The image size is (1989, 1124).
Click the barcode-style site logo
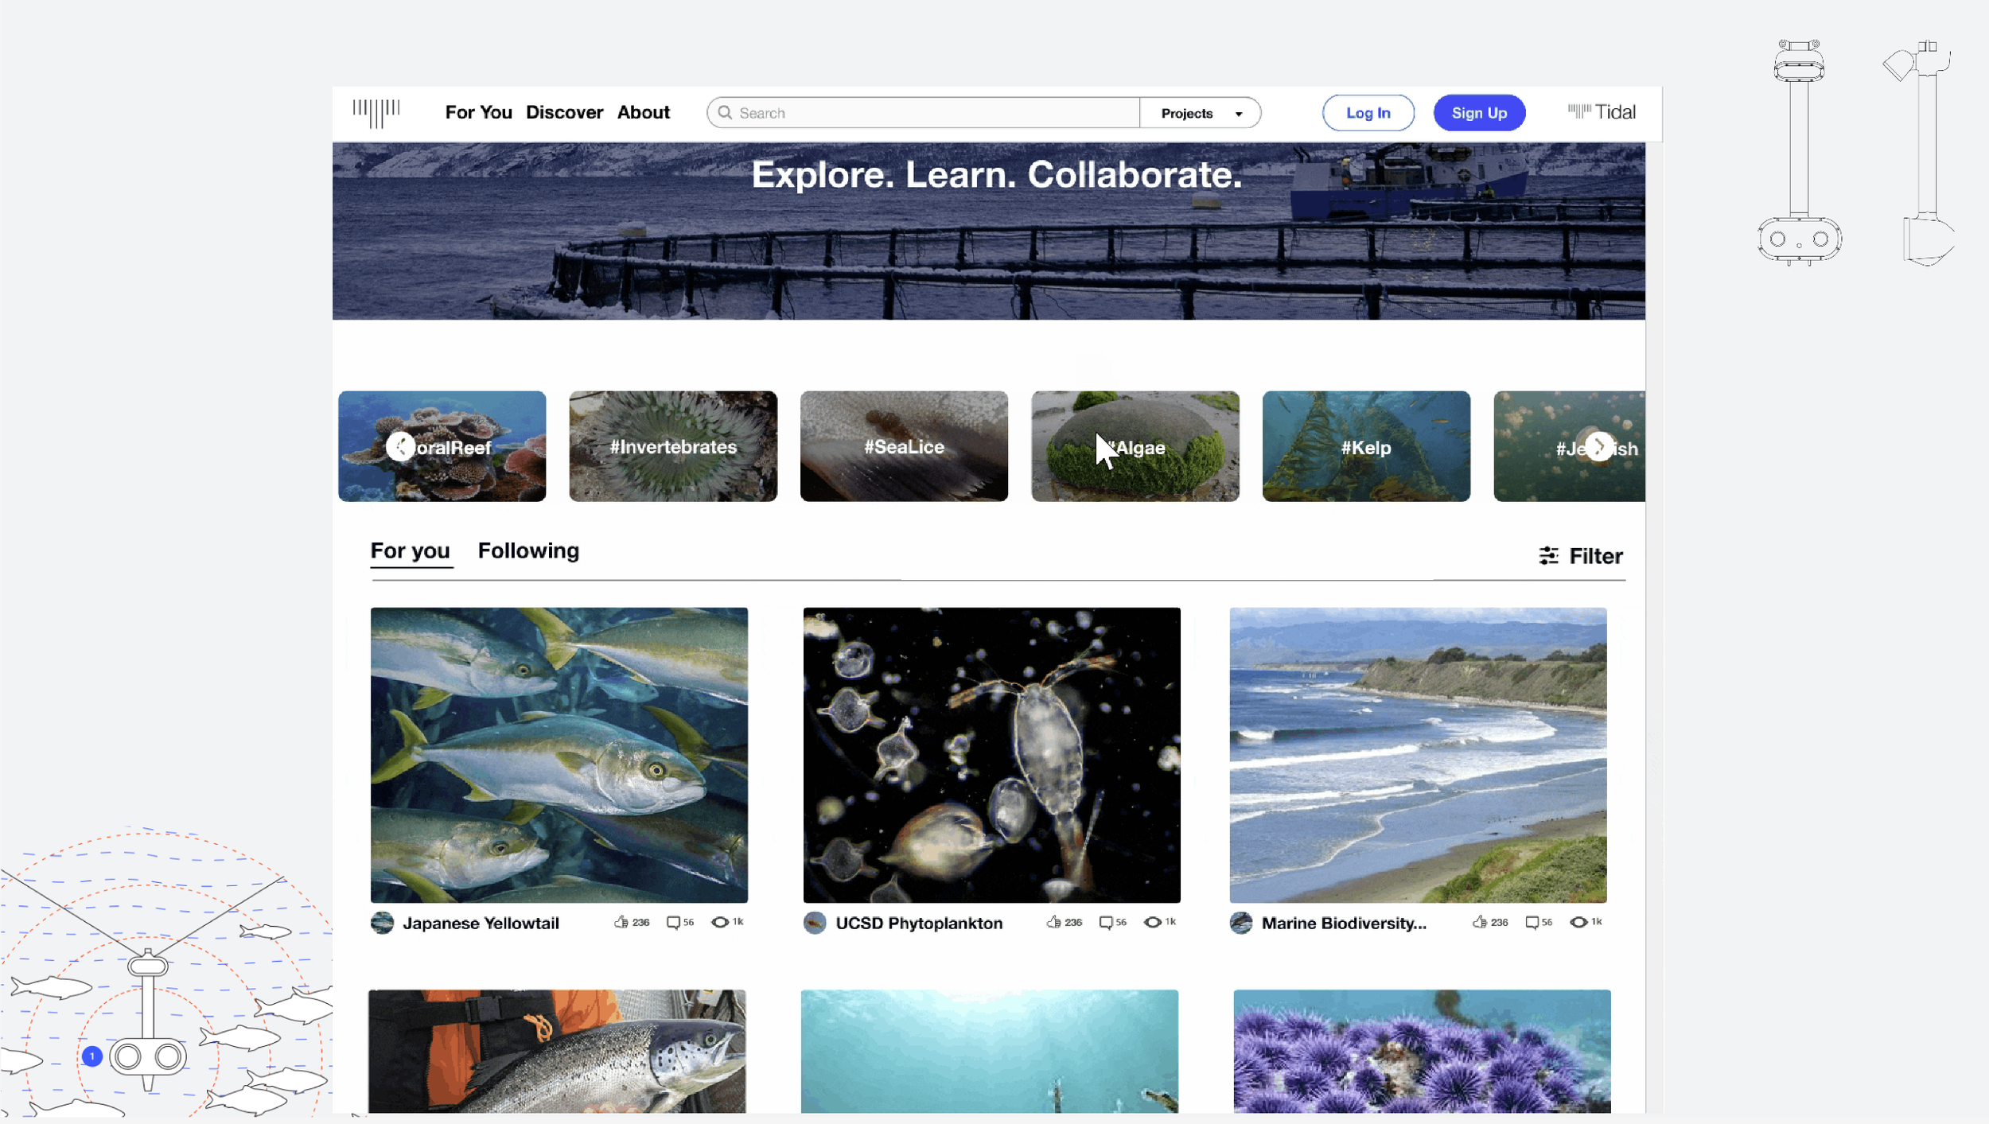pos(376,112)
